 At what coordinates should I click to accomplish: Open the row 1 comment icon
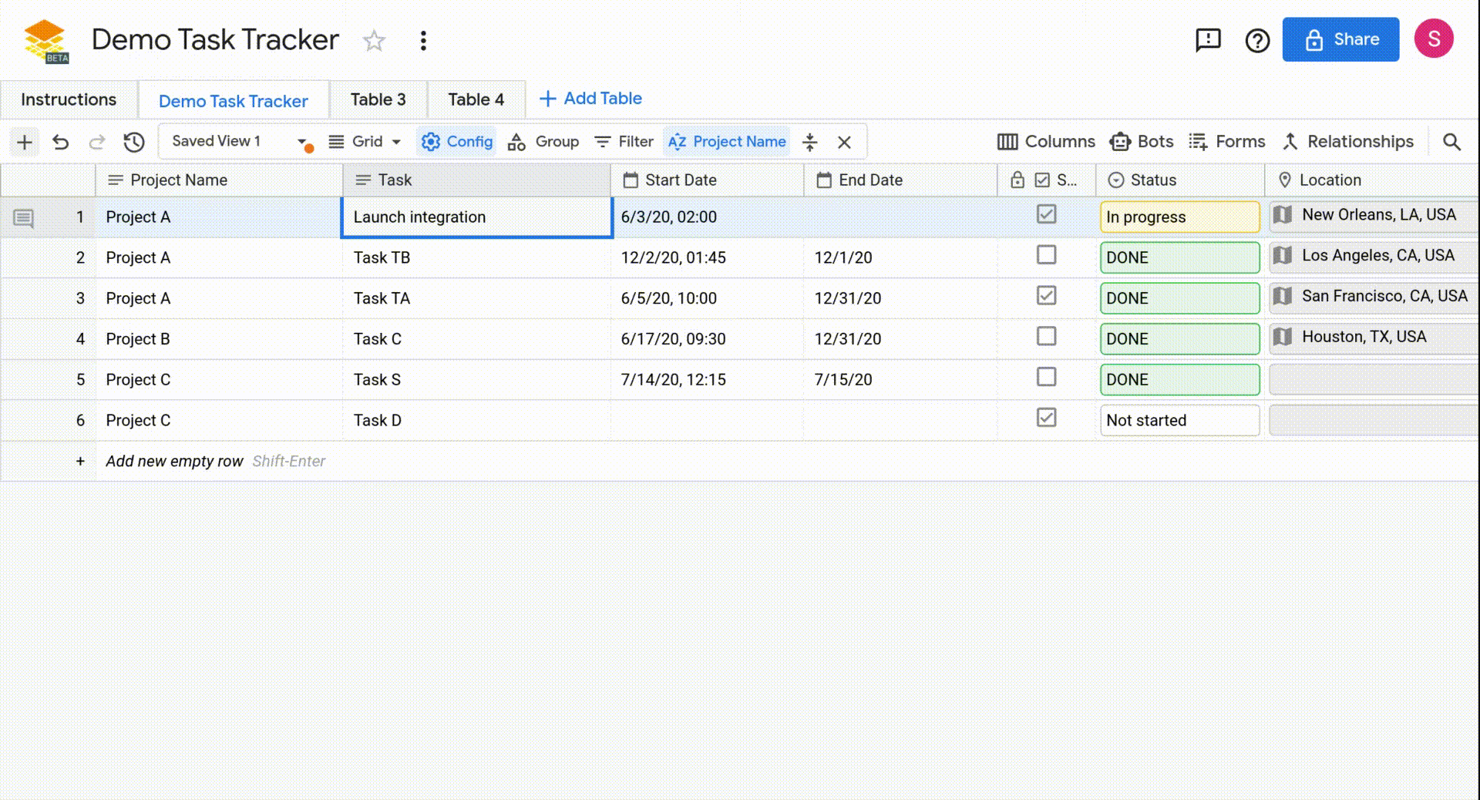click(x=24, y=219)
